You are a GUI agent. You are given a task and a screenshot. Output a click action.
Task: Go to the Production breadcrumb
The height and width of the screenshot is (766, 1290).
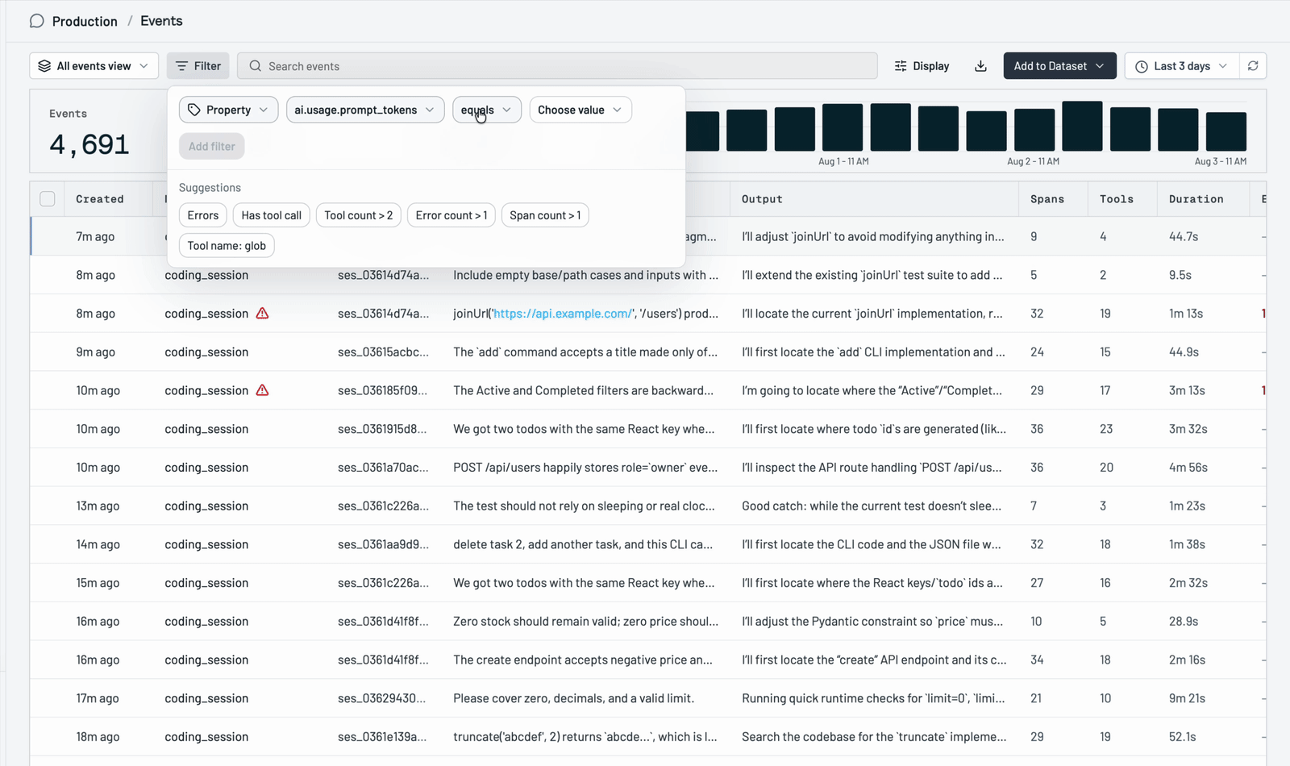coord(85,21)
